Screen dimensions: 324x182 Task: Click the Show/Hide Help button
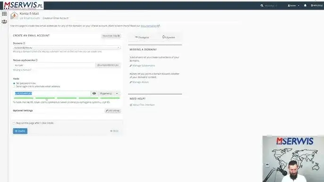111,36
